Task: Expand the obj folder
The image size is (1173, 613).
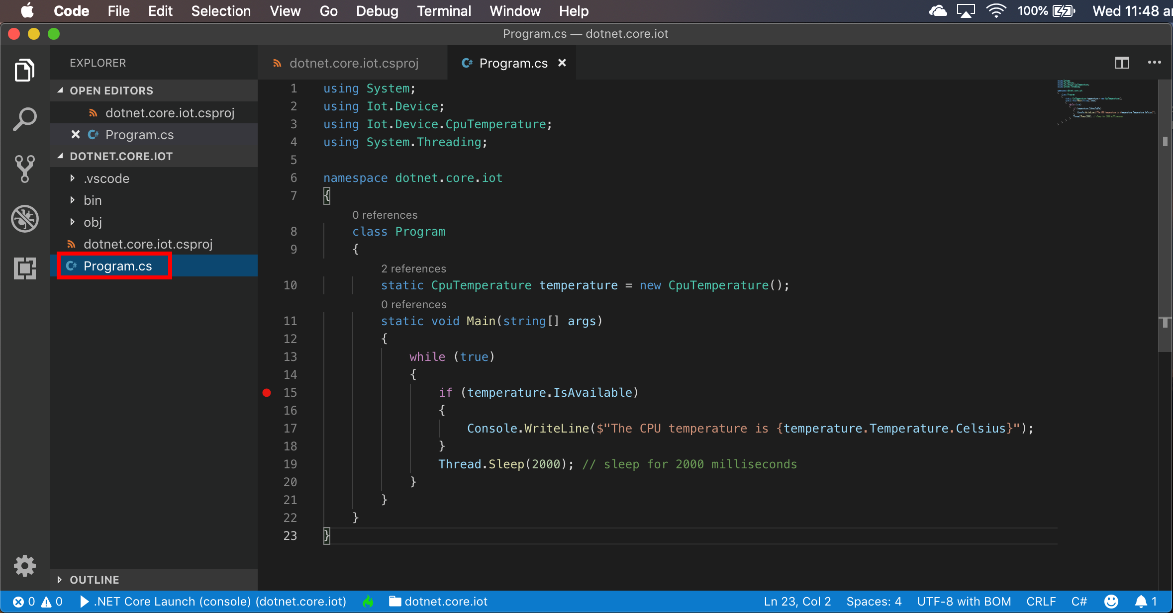Action: 93,222
